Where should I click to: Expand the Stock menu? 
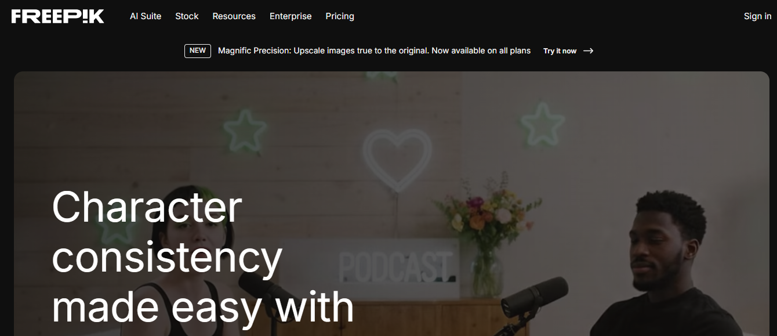[187, 16]
